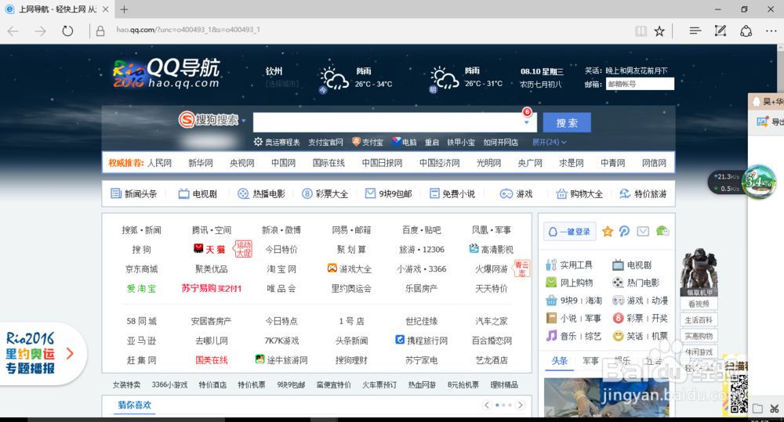Open the search box suggestion dropdown arrow
The height and width of the screenshot is (422, 784).
pos(527,122)
